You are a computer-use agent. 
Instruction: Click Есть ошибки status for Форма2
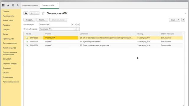166,45
